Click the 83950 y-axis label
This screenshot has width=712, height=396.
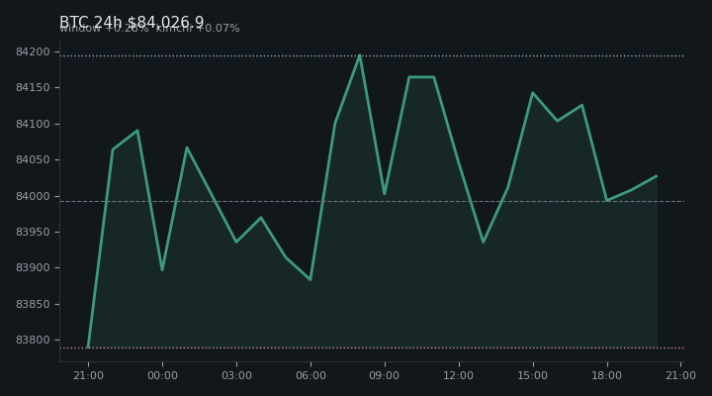pyautogui.click(x=33, y=232)
